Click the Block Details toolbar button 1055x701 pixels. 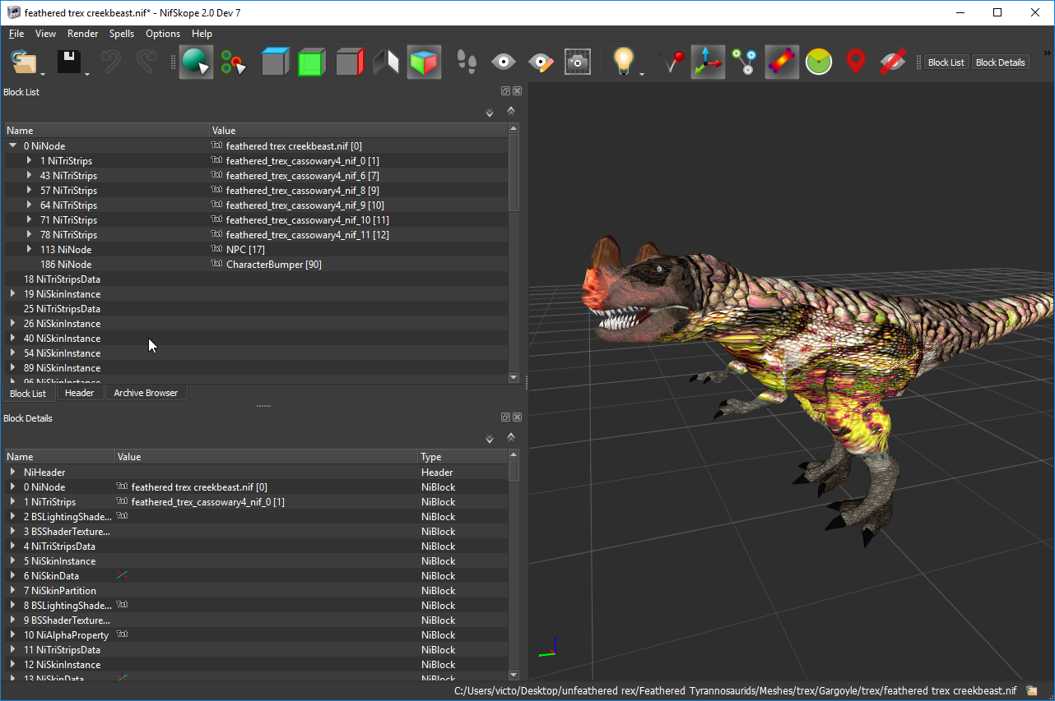pyautogui.click(x=1000, y=62)
